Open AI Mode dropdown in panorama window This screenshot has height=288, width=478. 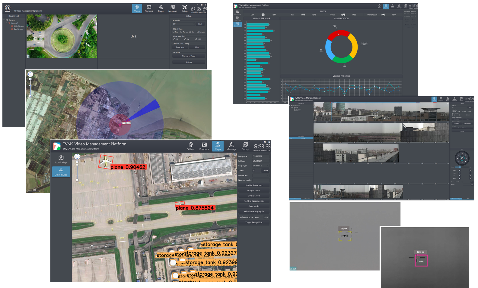[459, 107]
